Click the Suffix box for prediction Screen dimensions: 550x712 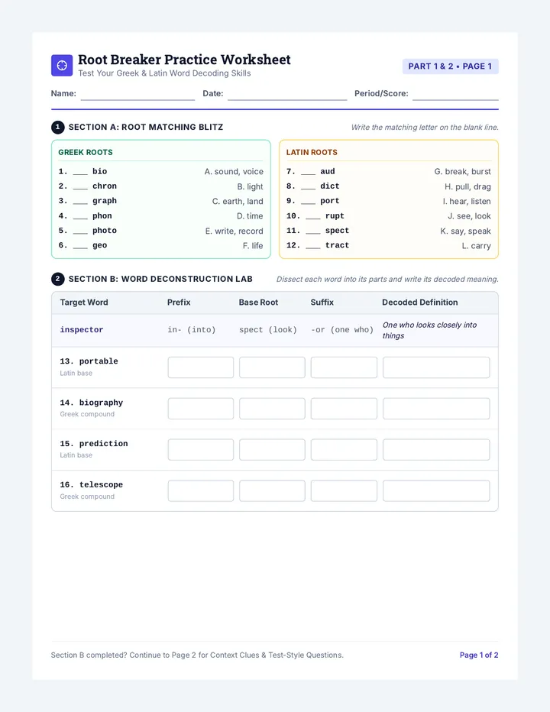344,449
